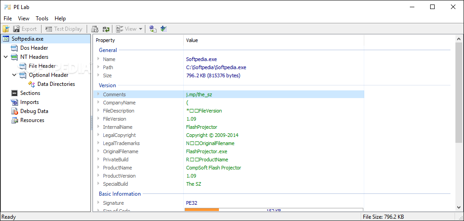Expand the Comments property row arrow
The height and width of the screenshot is (221, 464).
pyautogui.click(x=98, y=94)
